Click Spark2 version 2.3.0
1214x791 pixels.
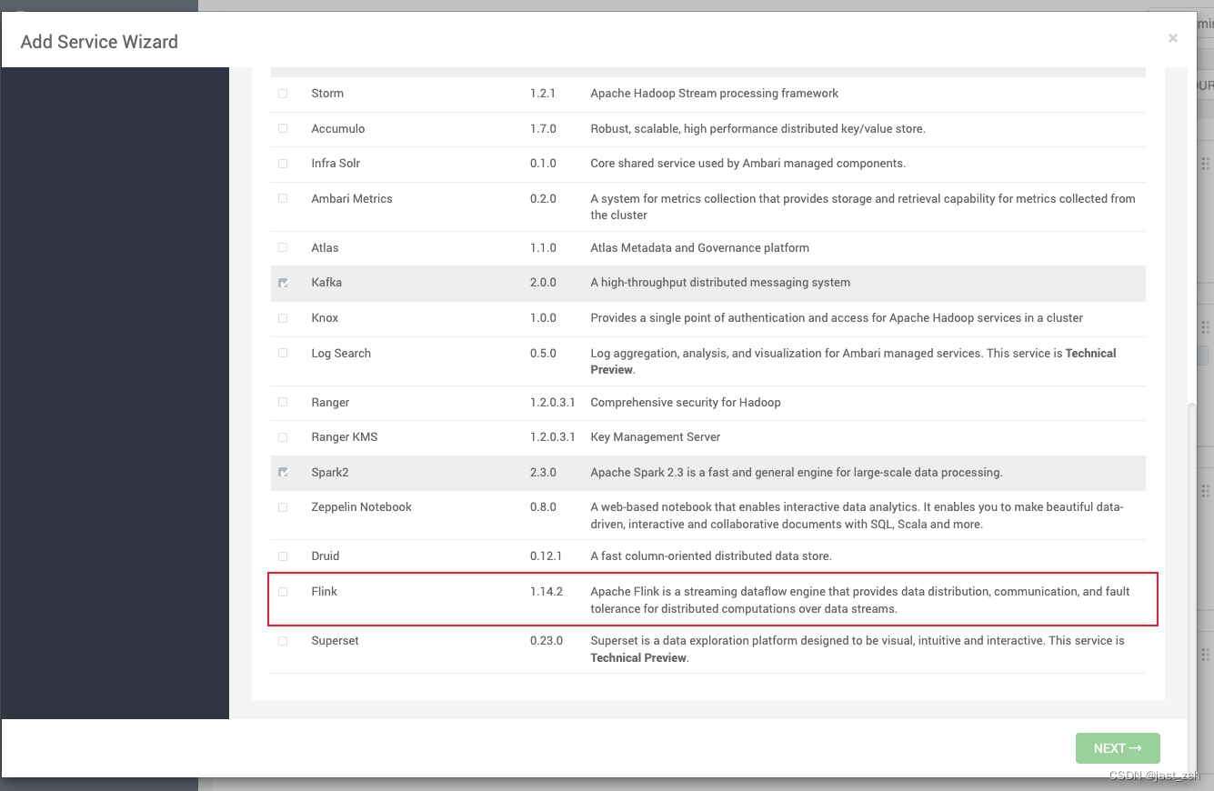pos(543,472)
